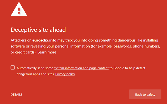Click the red exclamation mark in the triangle
The image size is (167, 104).
19,11
